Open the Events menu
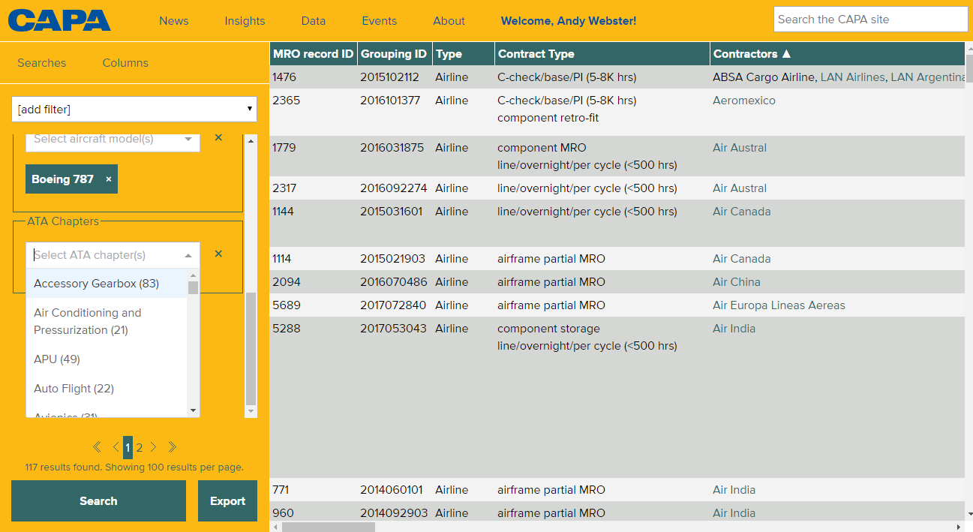973x532 pixels. (380, 21)
